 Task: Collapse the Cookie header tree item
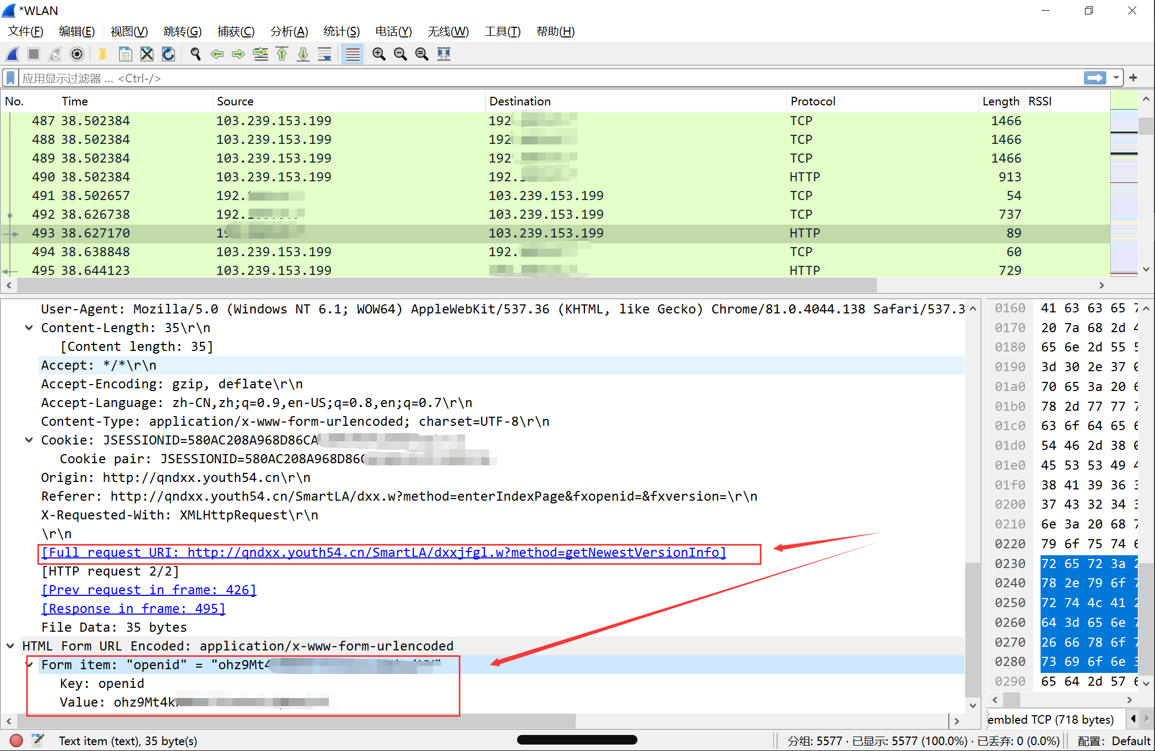(x=29, y=440)
